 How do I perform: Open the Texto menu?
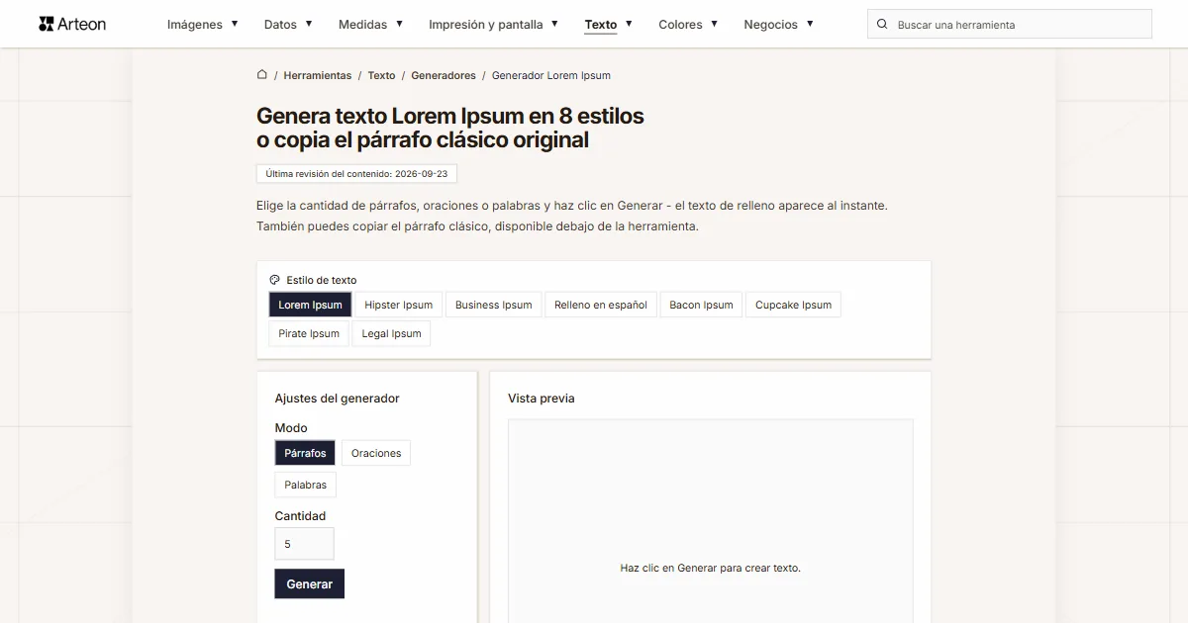pos(609,24)
